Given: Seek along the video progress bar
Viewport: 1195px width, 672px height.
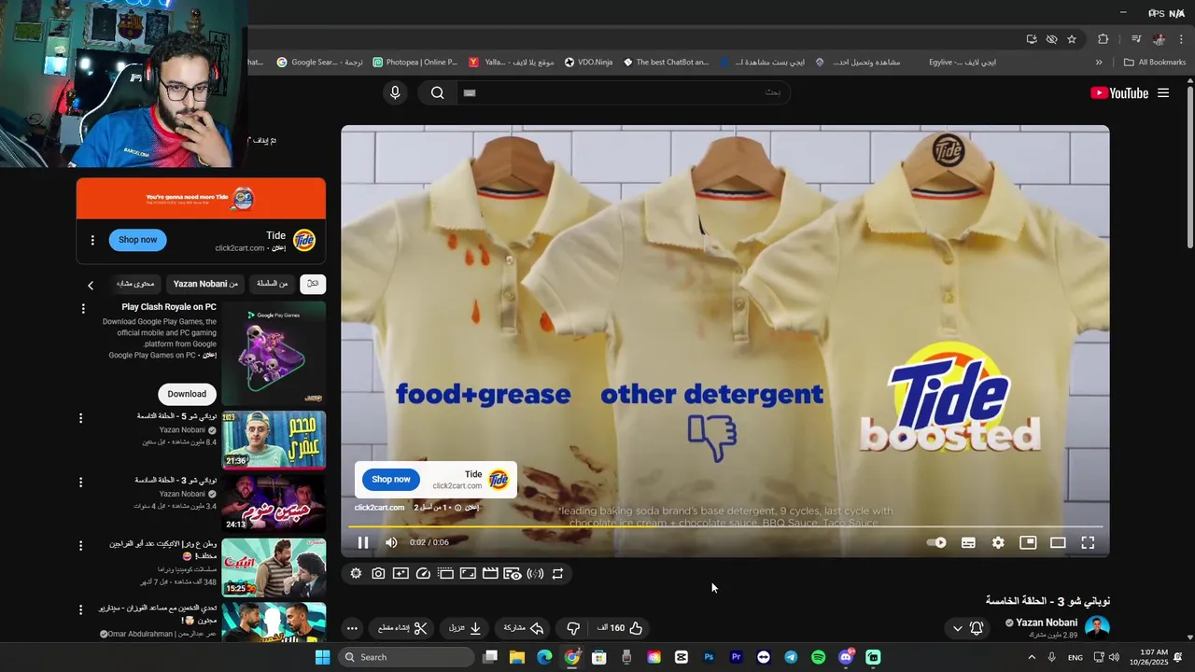Looking at the screenshot, I should (x=725, y=526).
